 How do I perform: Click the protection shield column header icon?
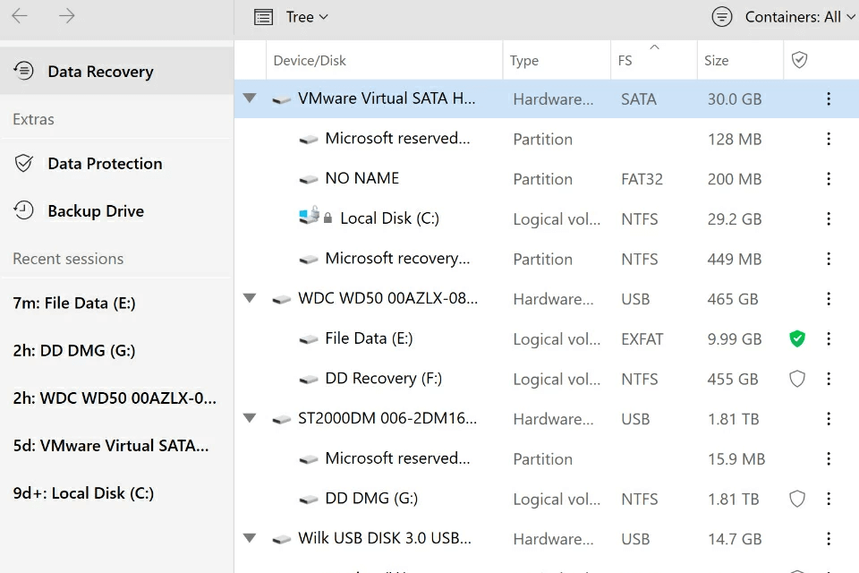click(x=800, y=60)
